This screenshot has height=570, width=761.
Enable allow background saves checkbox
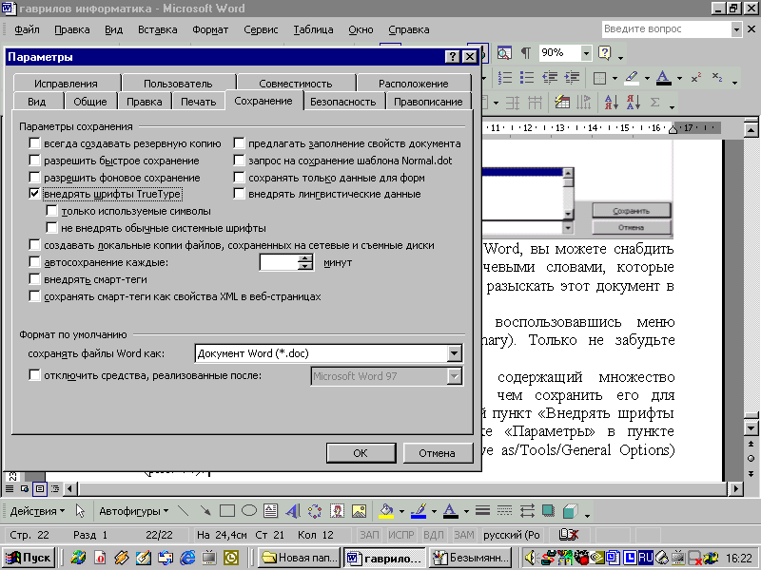34,178
